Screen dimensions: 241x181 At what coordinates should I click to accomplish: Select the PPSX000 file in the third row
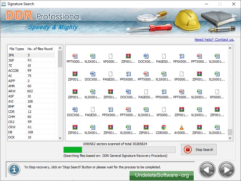point(164,94)
